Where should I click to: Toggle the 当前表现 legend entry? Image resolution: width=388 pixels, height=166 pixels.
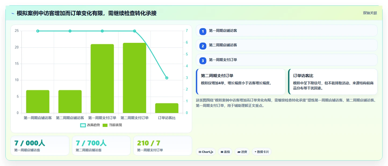pos(112,125)
